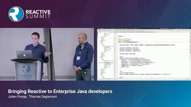Expand the folded import statements
The image size is (191, 107).
click(x=124, y=36)
